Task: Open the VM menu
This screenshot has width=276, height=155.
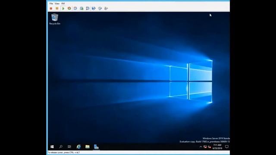Action: [x=63, y=3]
